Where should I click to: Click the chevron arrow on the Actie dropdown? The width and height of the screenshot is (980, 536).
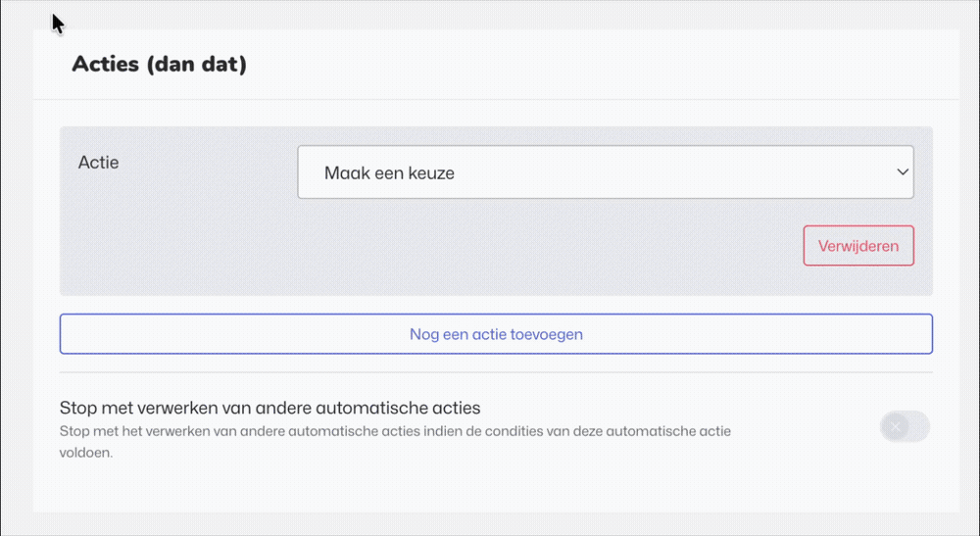(x=903, y=172)
